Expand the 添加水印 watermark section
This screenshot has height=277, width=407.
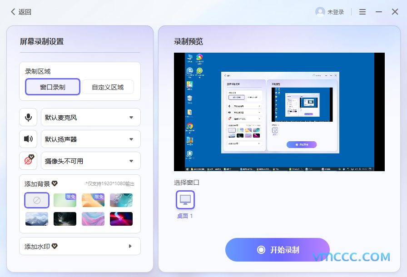[80, 246]
